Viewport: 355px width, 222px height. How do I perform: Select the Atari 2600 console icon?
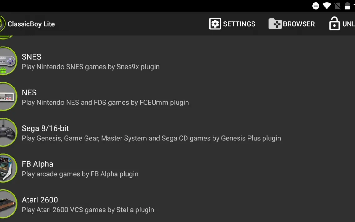pyautogui.click(x=8, y=204)
